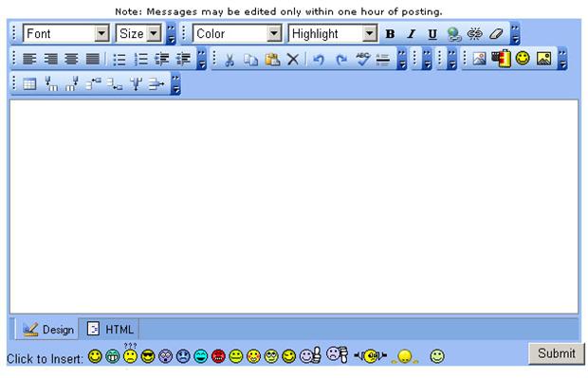Viewport: 588px width, 378px height.
Task: Insert the confused ??? emoticon
Action: (x=130, y=354)
